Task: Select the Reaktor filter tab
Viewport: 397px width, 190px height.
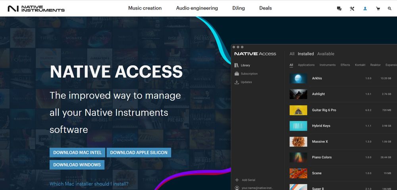Action: 375,65
